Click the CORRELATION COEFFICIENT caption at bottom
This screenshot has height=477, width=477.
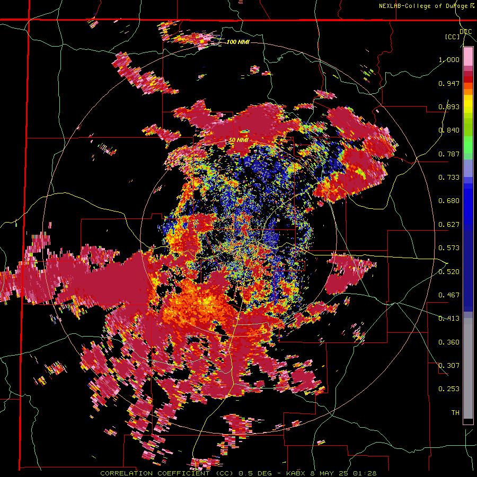click(238, 473)
